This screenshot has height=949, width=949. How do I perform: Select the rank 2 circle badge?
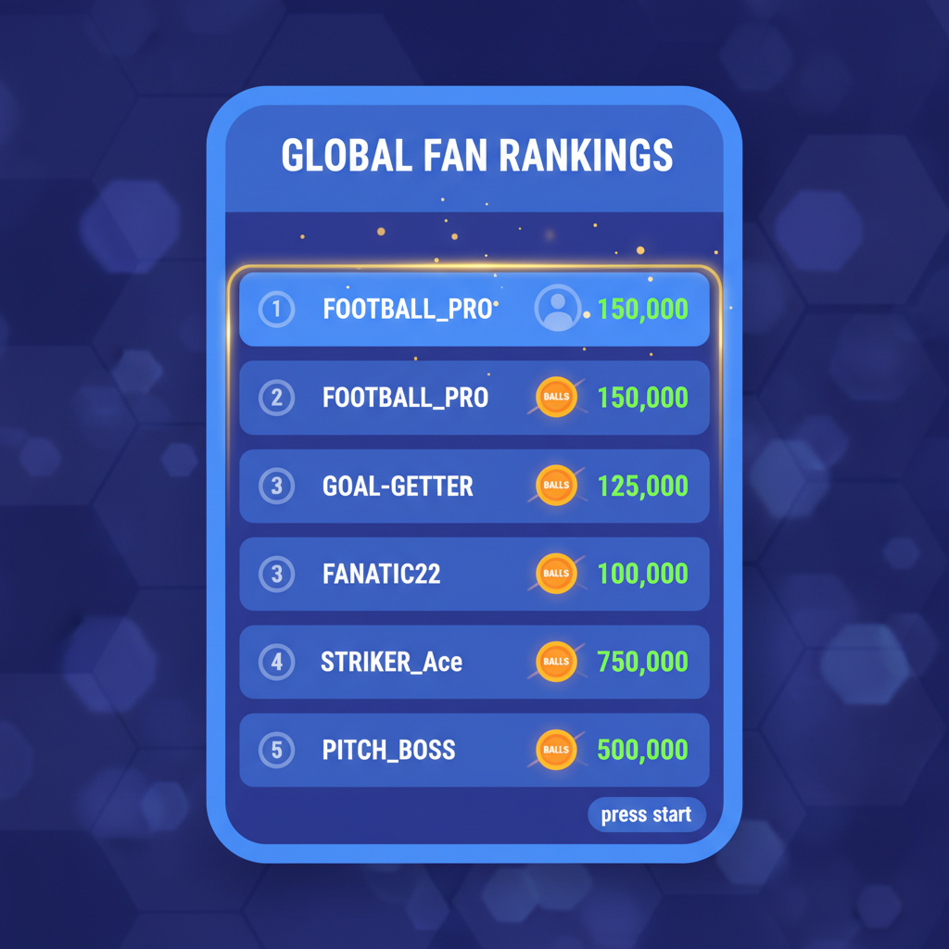pyautogui.click(x=275, y=398)
